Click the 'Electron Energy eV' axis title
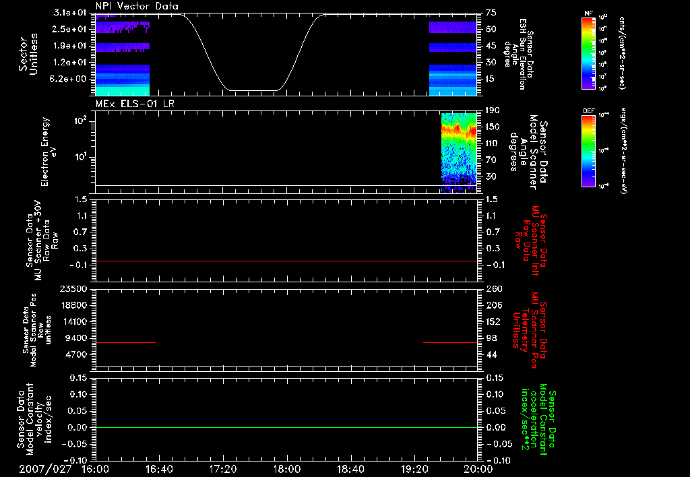Viewport: 690px width, 477px height. click(x=49, y=152)
